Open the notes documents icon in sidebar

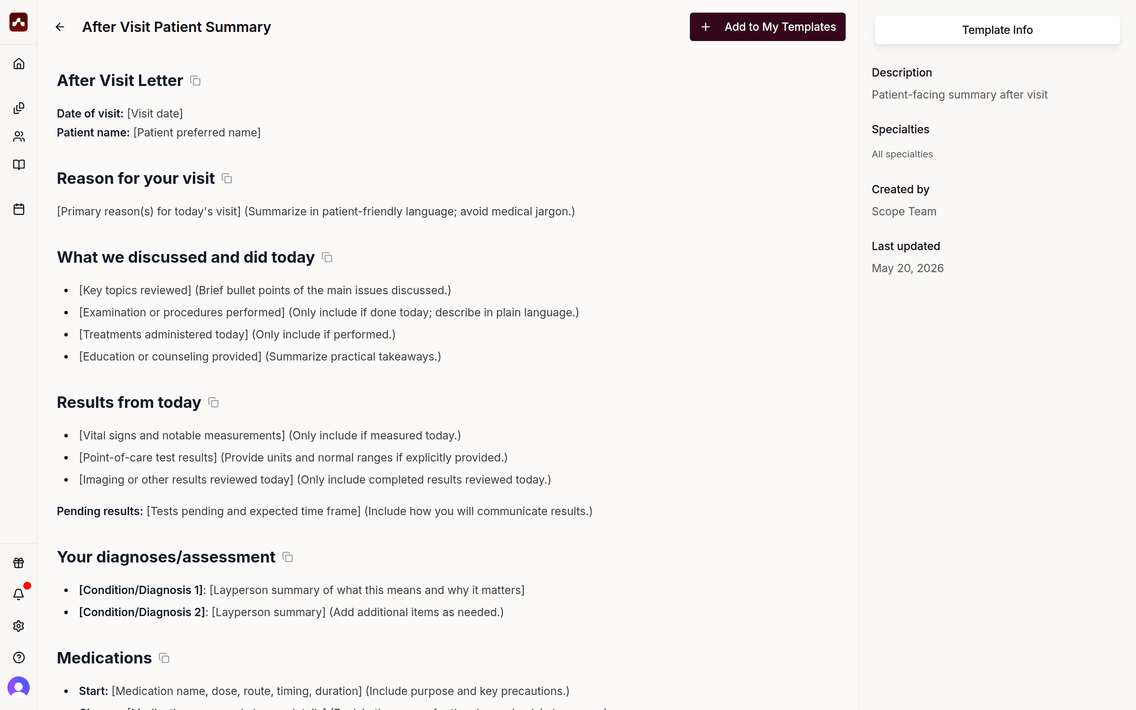click(19, 108)
